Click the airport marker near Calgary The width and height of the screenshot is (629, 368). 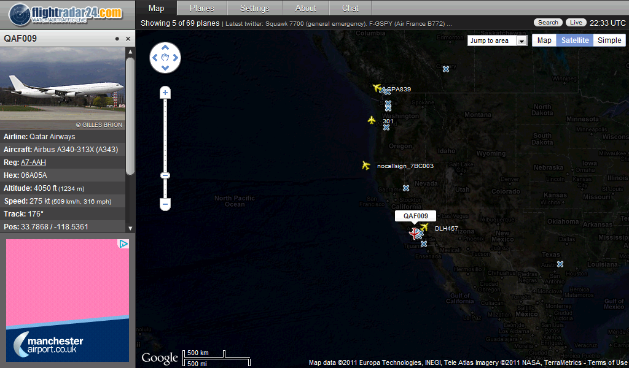tap(446, 69)
